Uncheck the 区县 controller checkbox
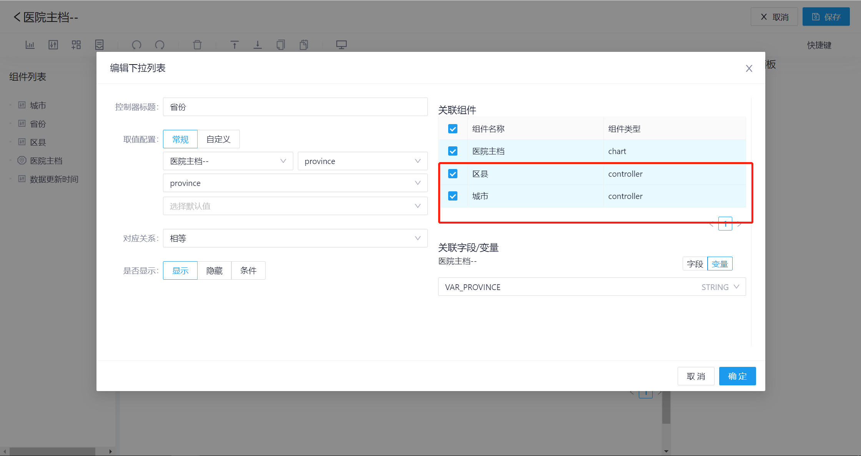This screenshot has width=861, height=456. 453,174
